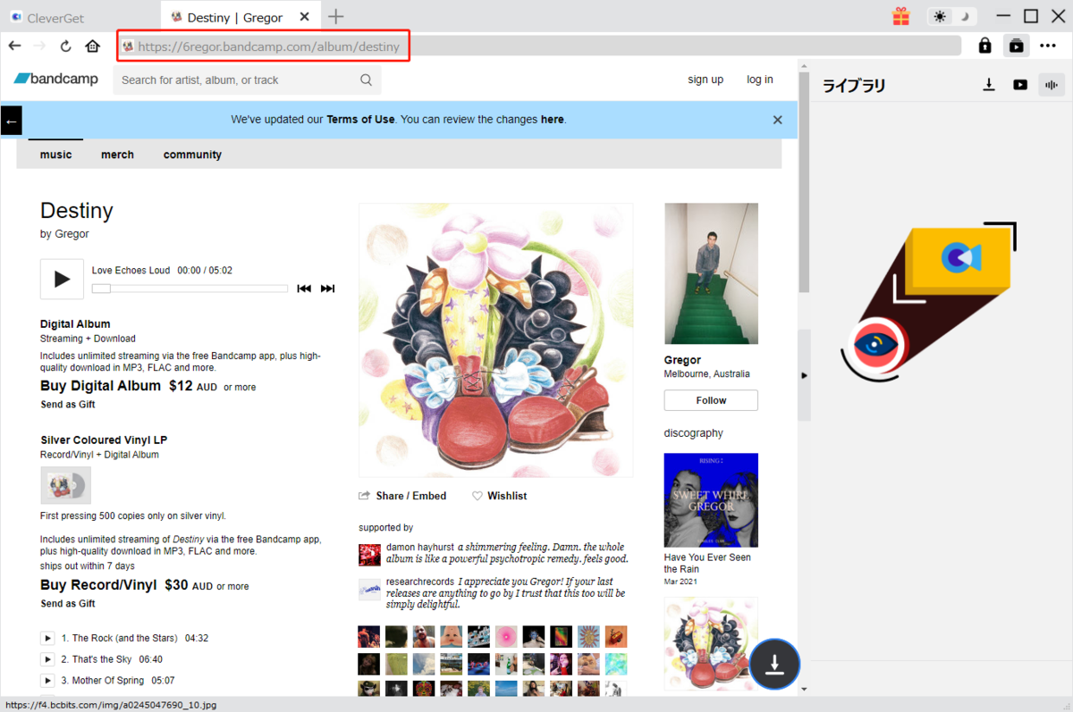Click Send as Gift under Digital Album
Viewport: 1073px width, 712px height.
coord(68,405)
